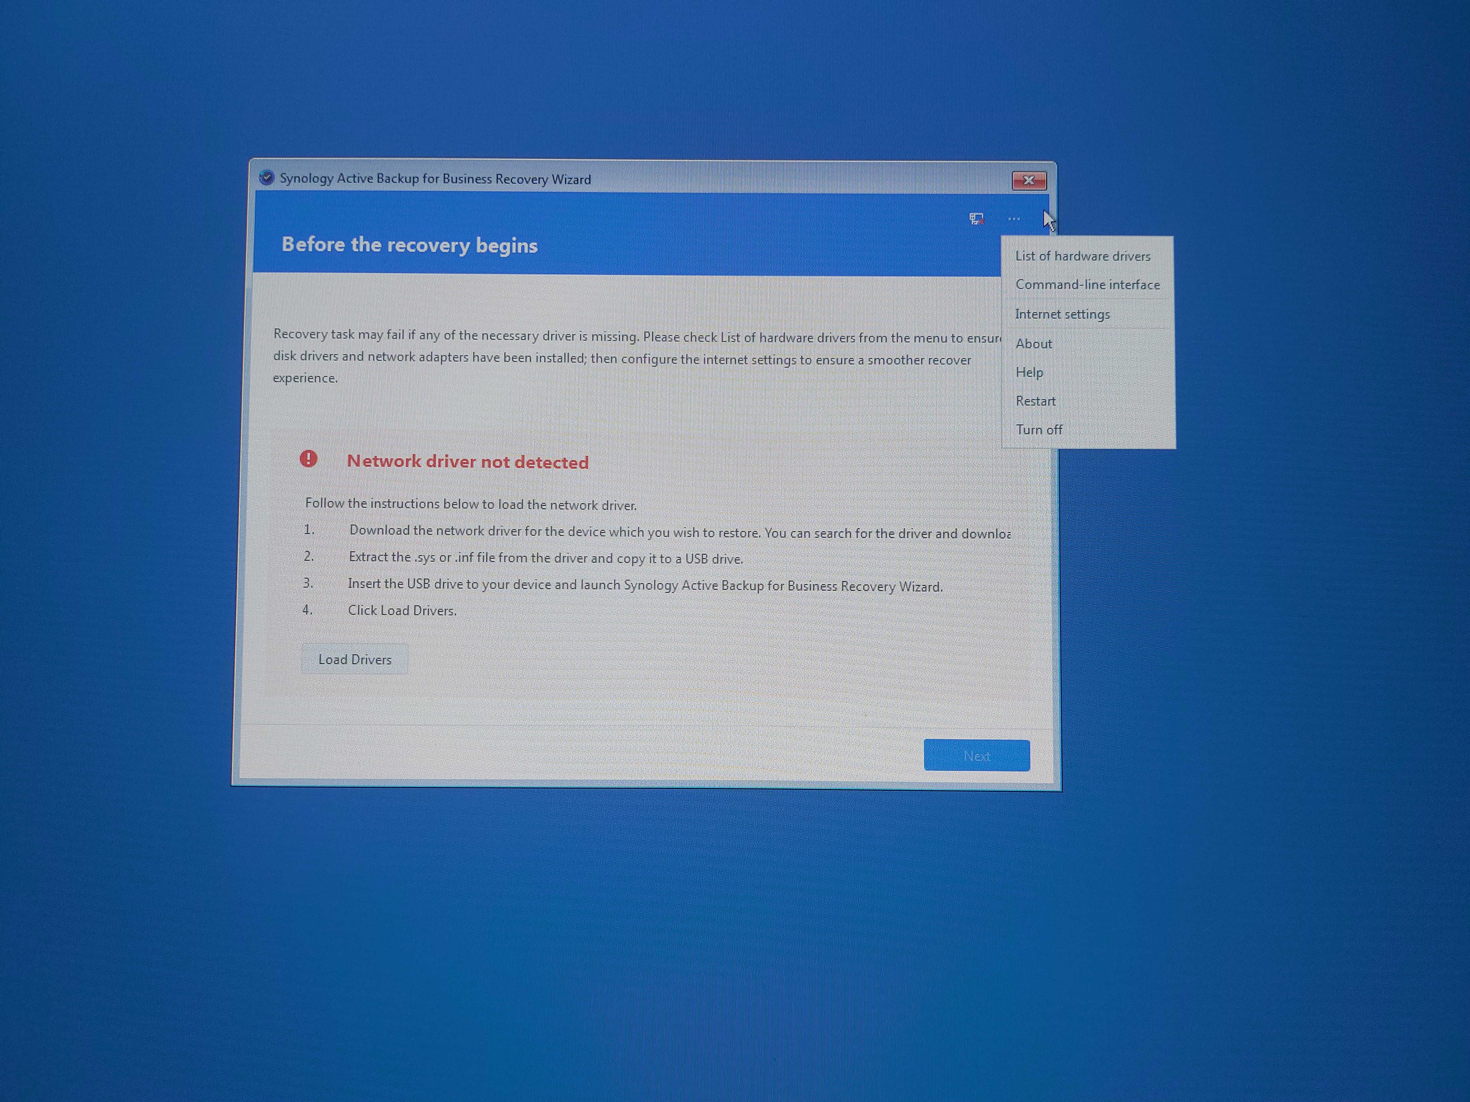Select About in the menu
Screen dimensions: 1470x1102
tap(1034, 344)
